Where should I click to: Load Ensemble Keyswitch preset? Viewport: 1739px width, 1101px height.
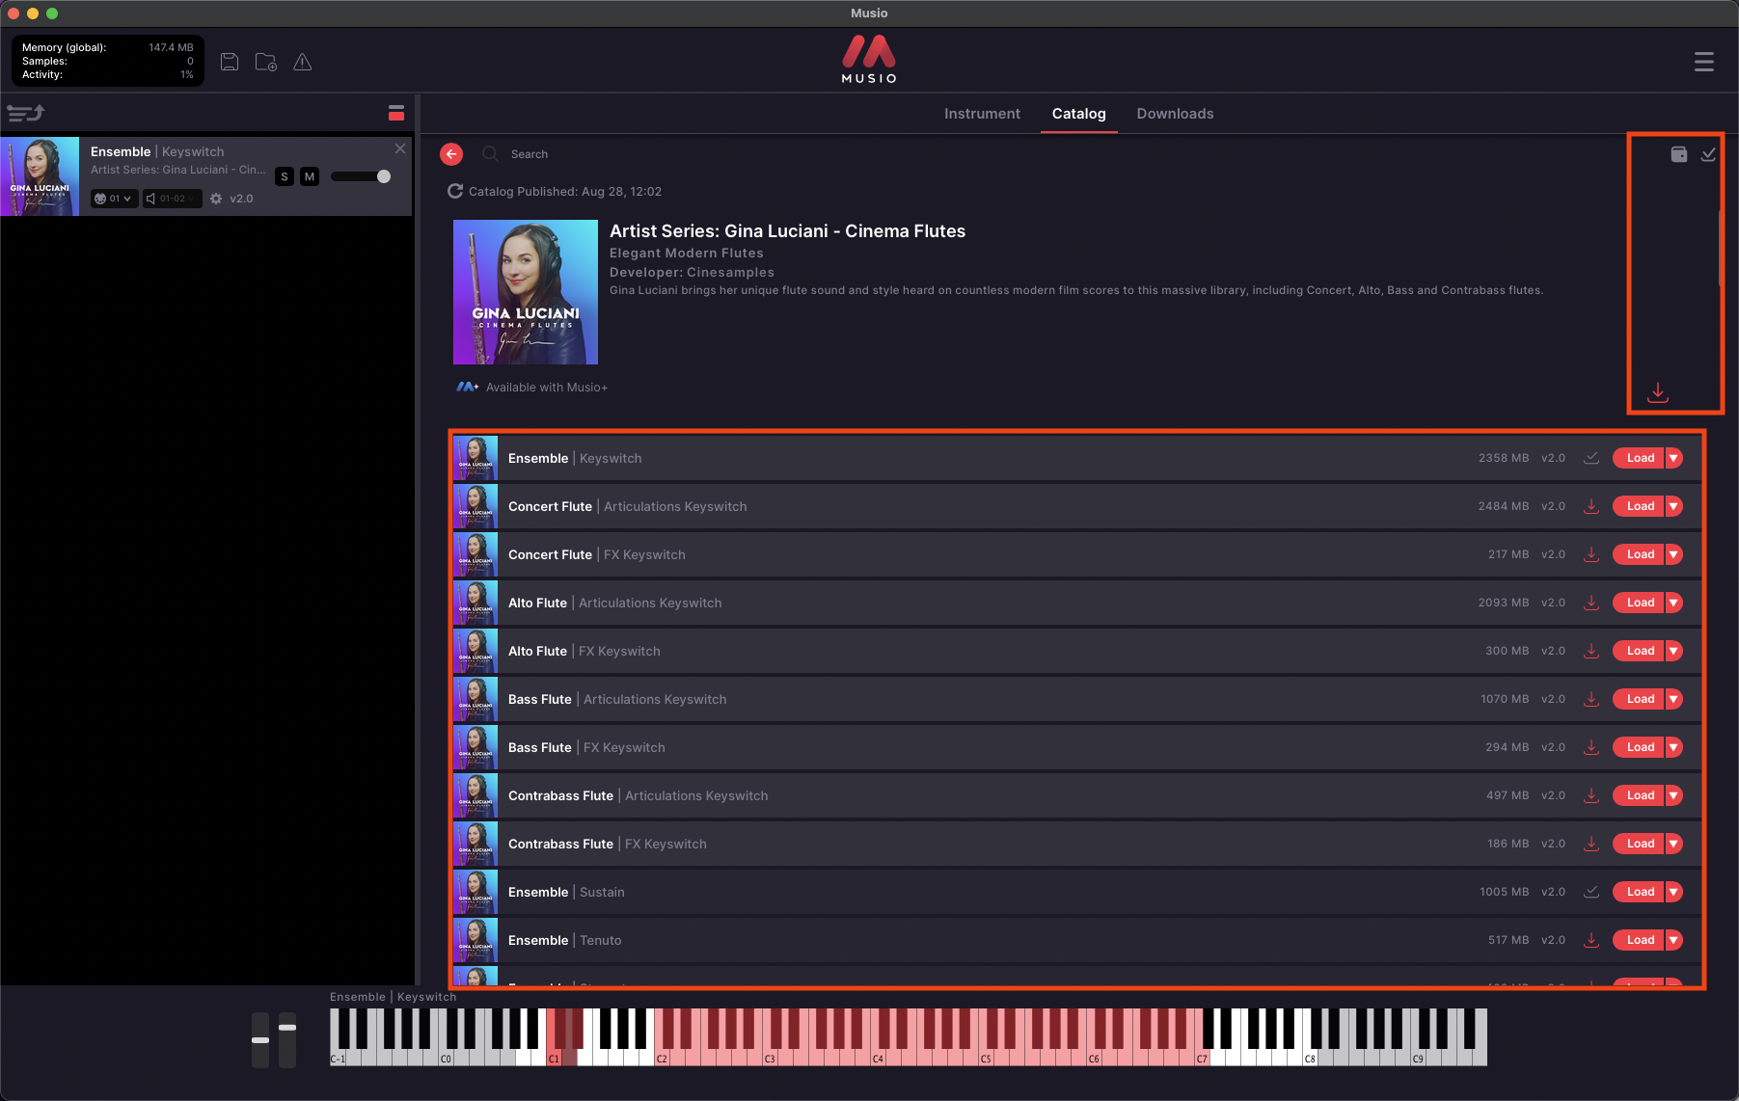coord(1639,458)
